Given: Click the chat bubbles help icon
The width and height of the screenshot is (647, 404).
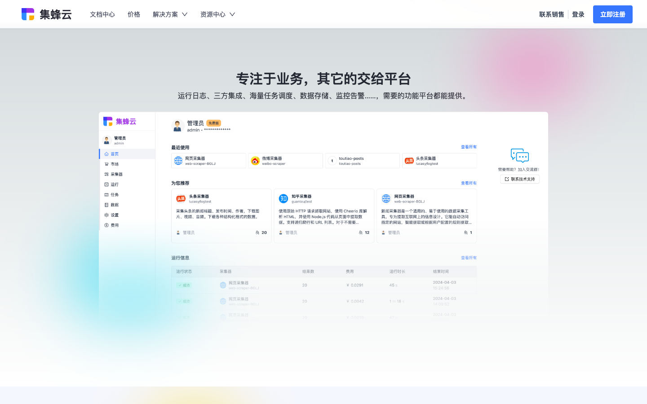Looking at the screenshot, I should [520, 156].
